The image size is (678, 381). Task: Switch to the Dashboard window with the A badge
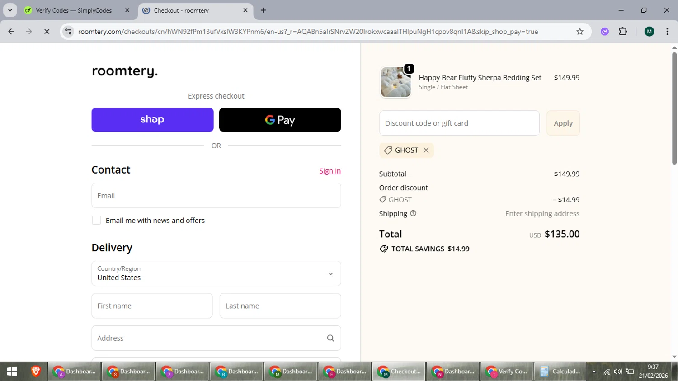pos(74,372)
